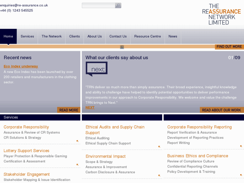244x183 pixels.
Task: Click Player Protection & Responsible Gaming
Action: [x=35, y=156]
